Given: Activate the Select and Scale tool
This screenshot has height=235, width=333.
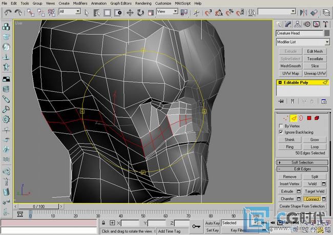Looking at the screenshot, I should 151,12.
